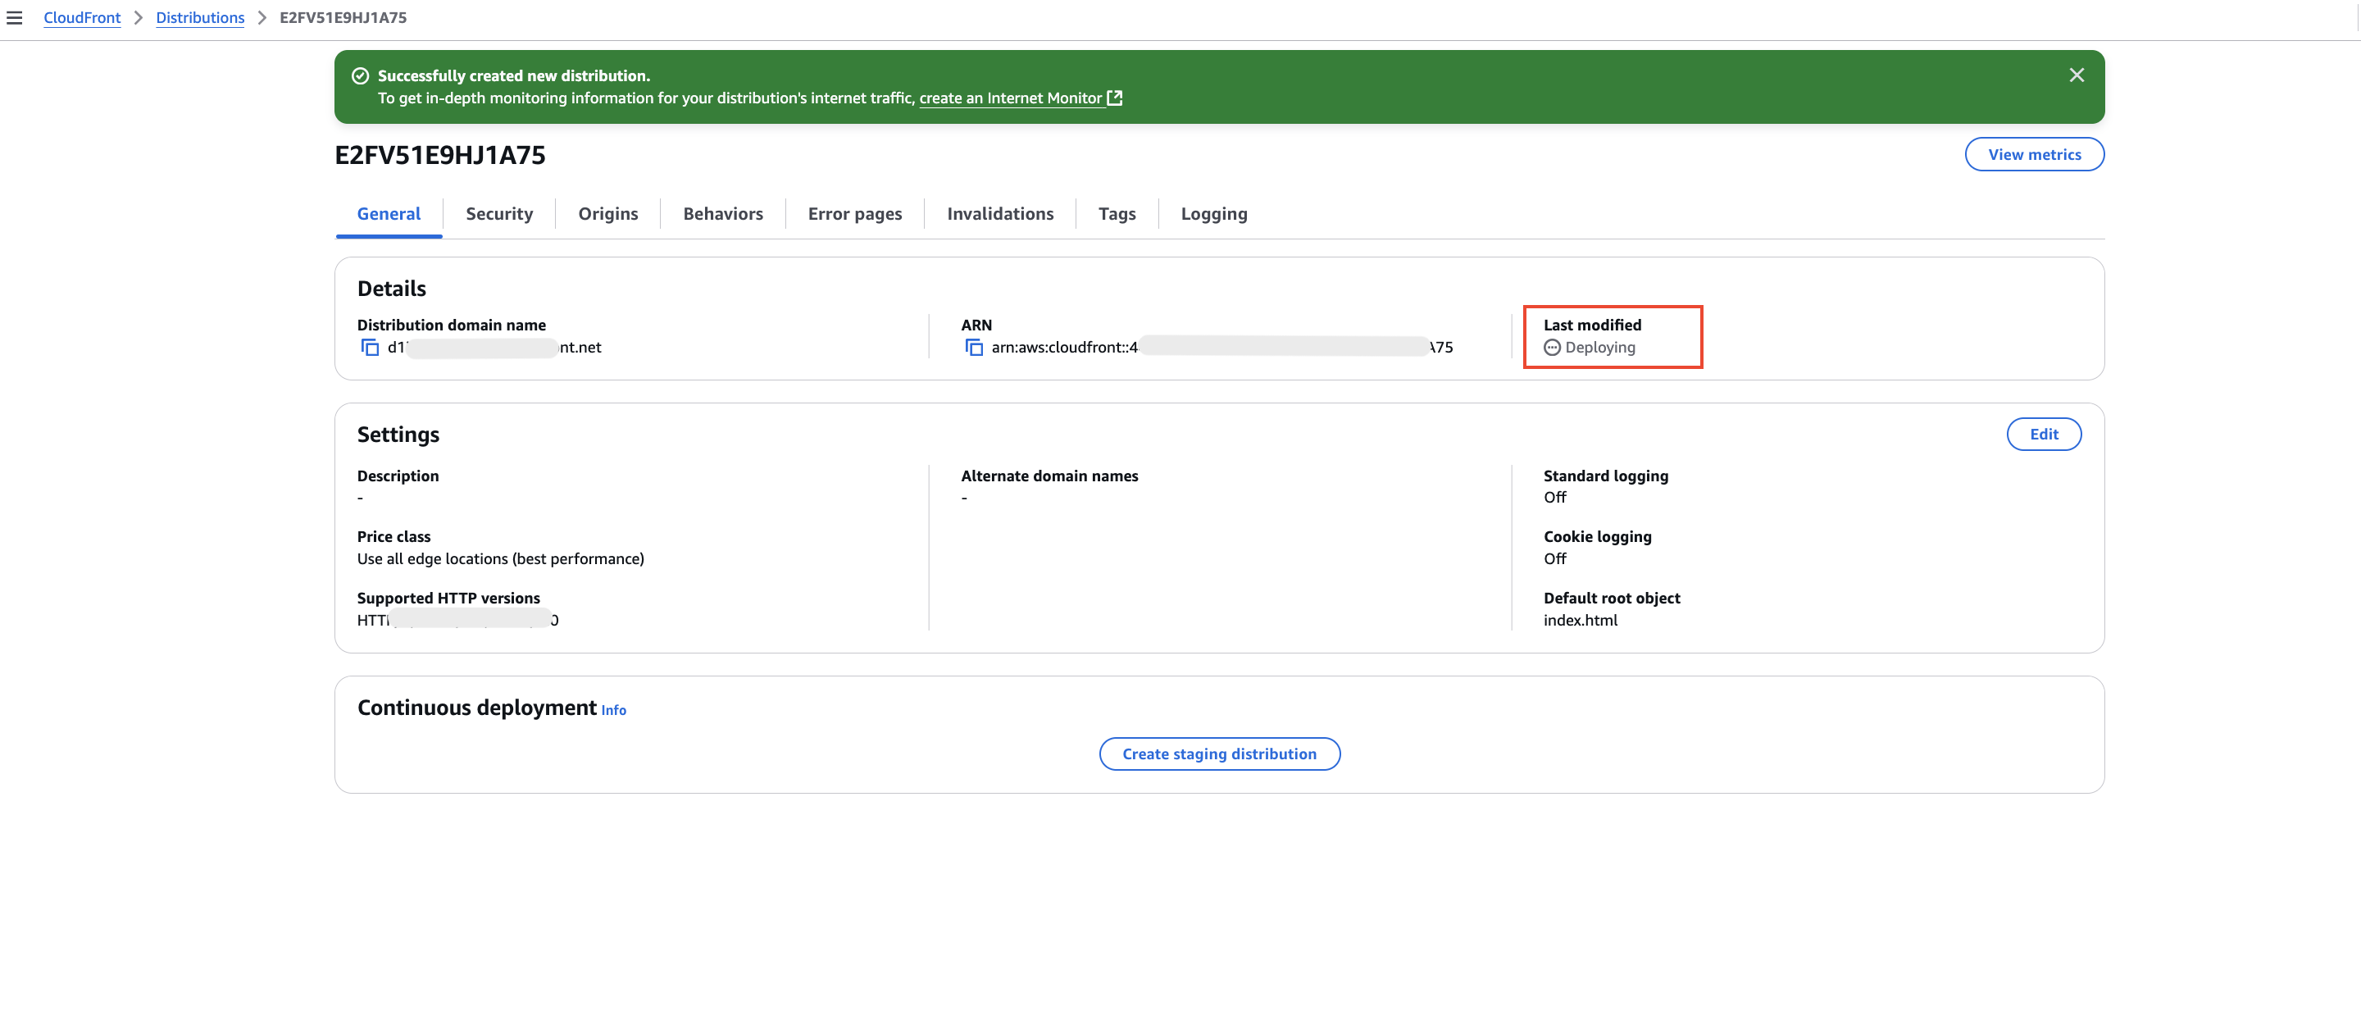Select the Behaviors tab
Screen dimensions: 2361x1020
(x=722, y=213)
